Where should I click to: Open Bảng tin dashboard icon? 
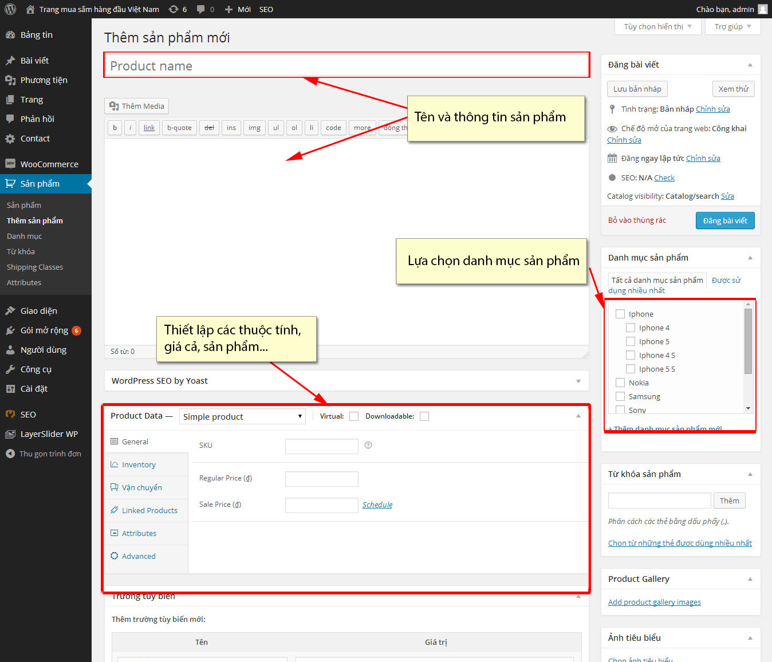10,35
